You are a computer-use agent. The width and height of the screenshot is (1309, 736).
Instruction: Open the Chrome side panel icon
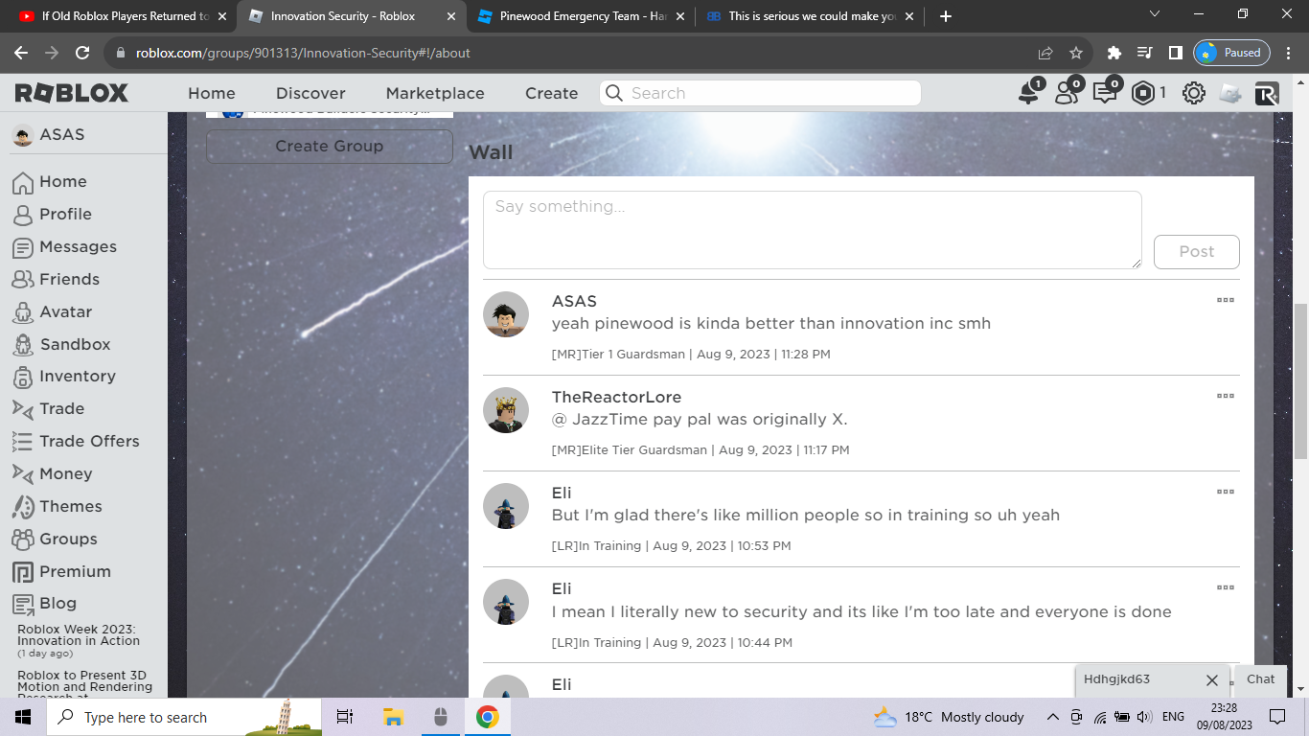1175,53
